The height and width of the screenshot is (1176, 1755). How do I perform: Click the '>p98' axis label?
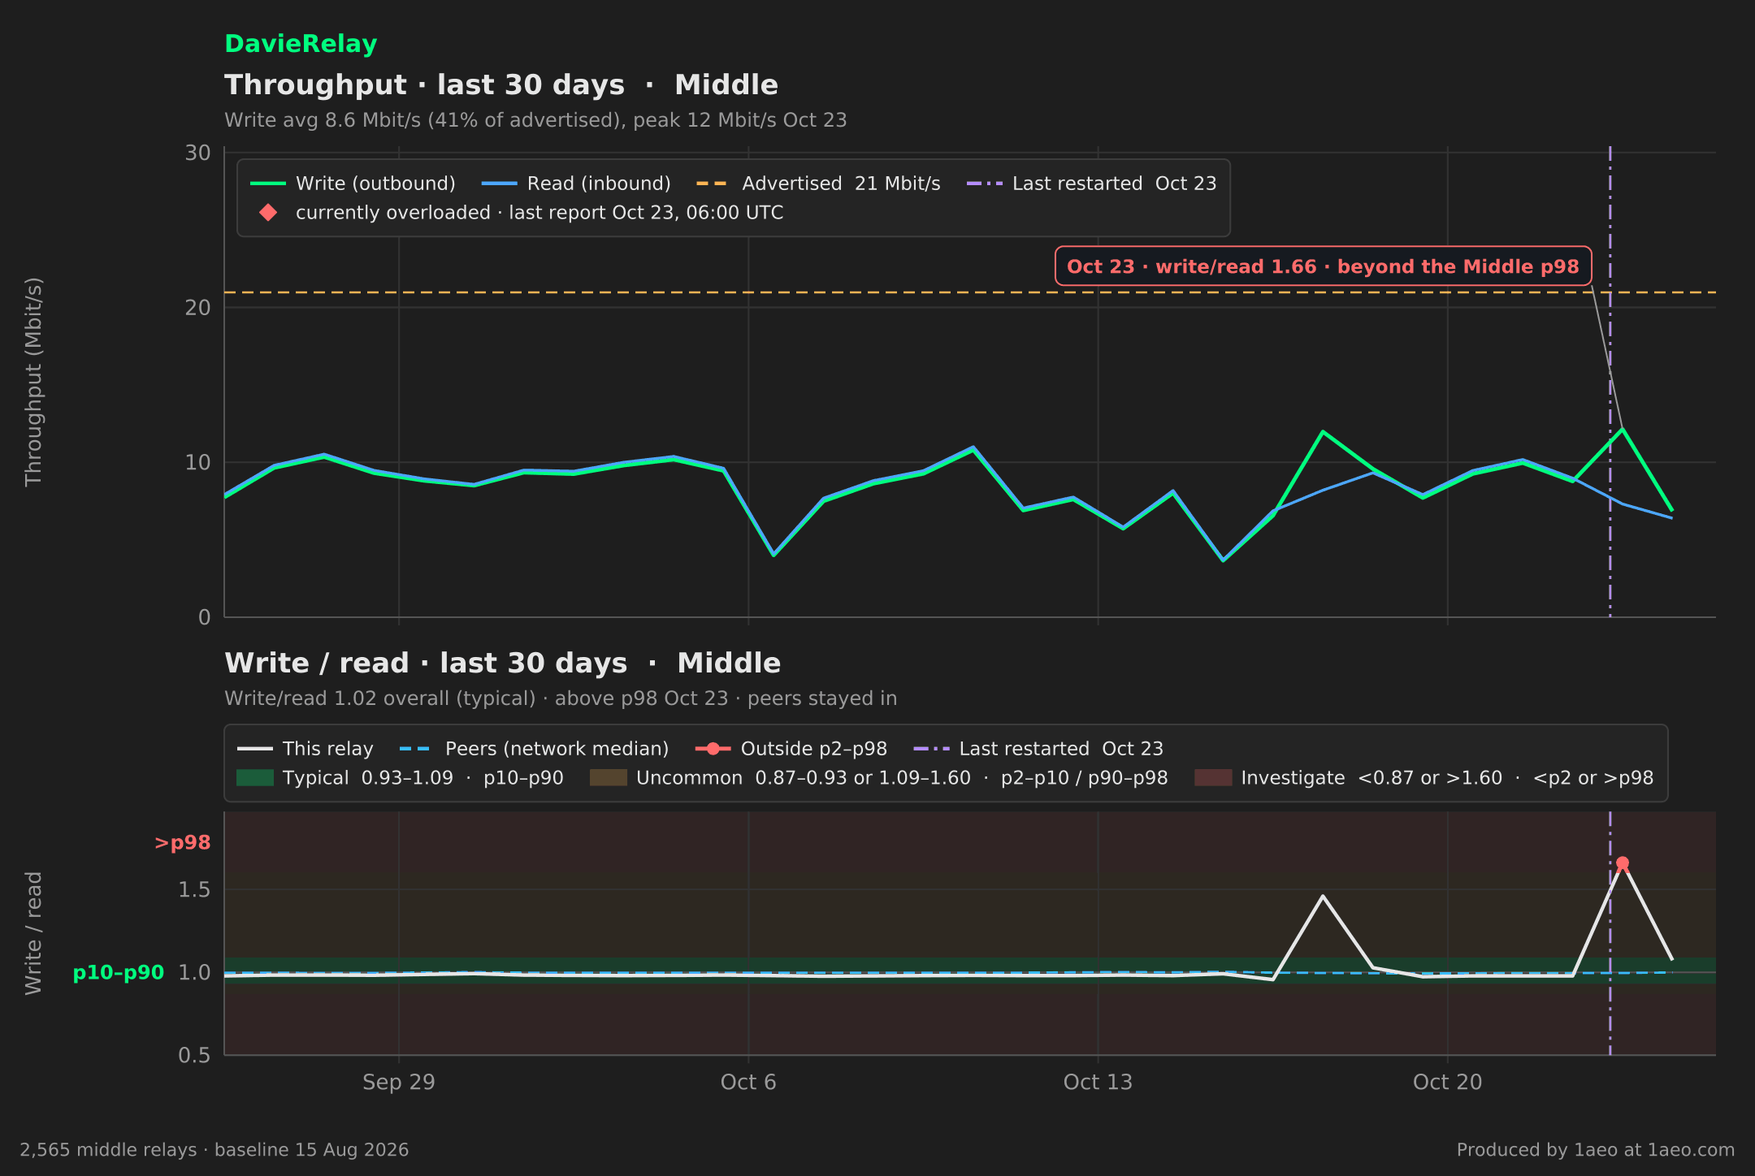[x=183, y=843]
